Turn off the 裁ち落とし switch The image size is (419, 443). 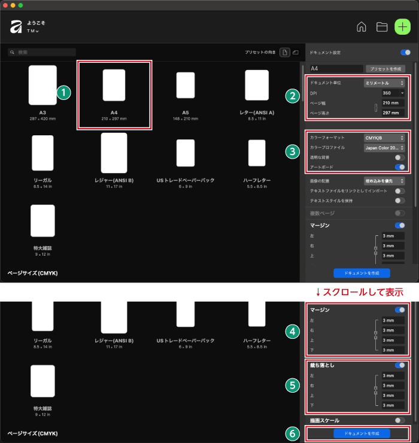(x=399, y=365)
